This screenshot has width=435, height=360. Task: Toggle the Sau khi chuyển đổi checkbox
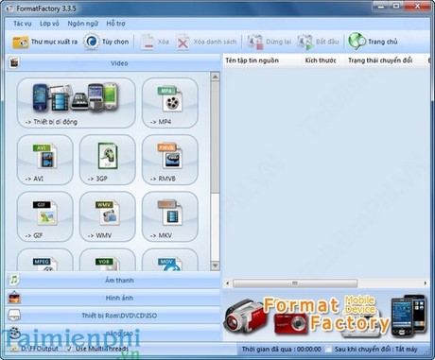(x=328, y=349)
